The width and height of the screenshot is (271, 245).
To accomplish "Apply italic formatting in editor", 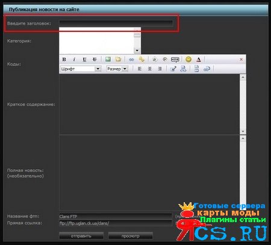I will [x=74, y=60].
